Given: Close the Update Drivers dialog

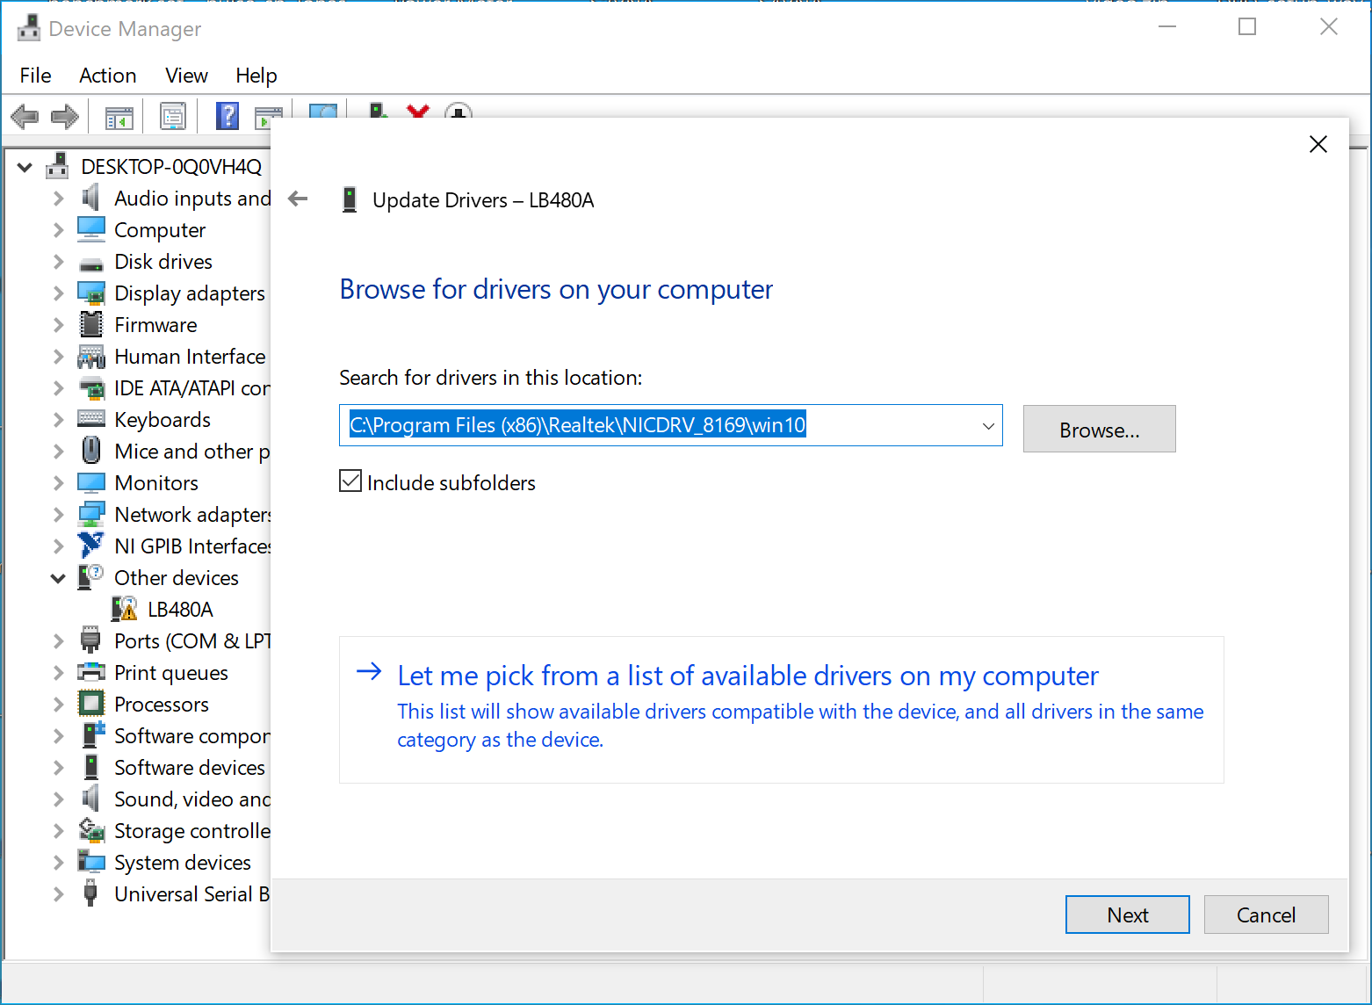Looking at the screenshot, I should coord(1318,144).
